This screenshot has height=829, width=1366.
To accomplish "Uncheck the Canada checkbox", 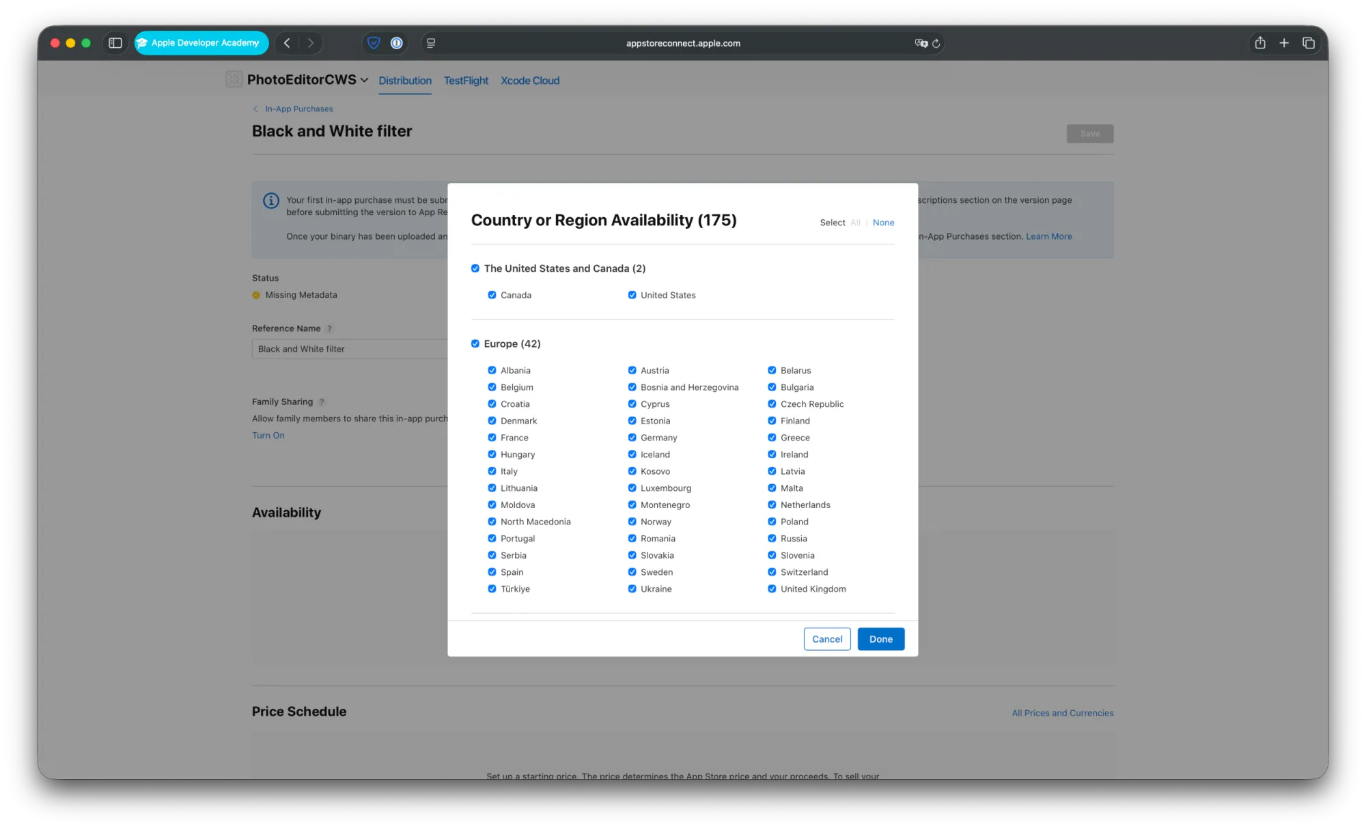I will point(492,295).
